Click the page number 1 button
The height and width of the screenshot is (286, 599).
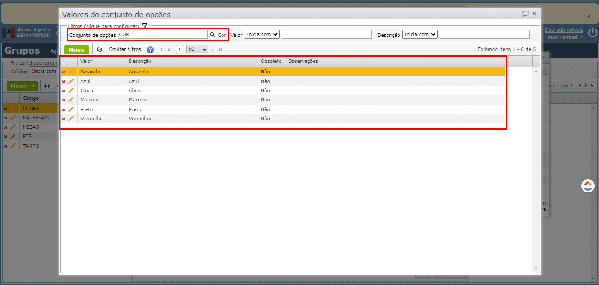coord(179,50)
